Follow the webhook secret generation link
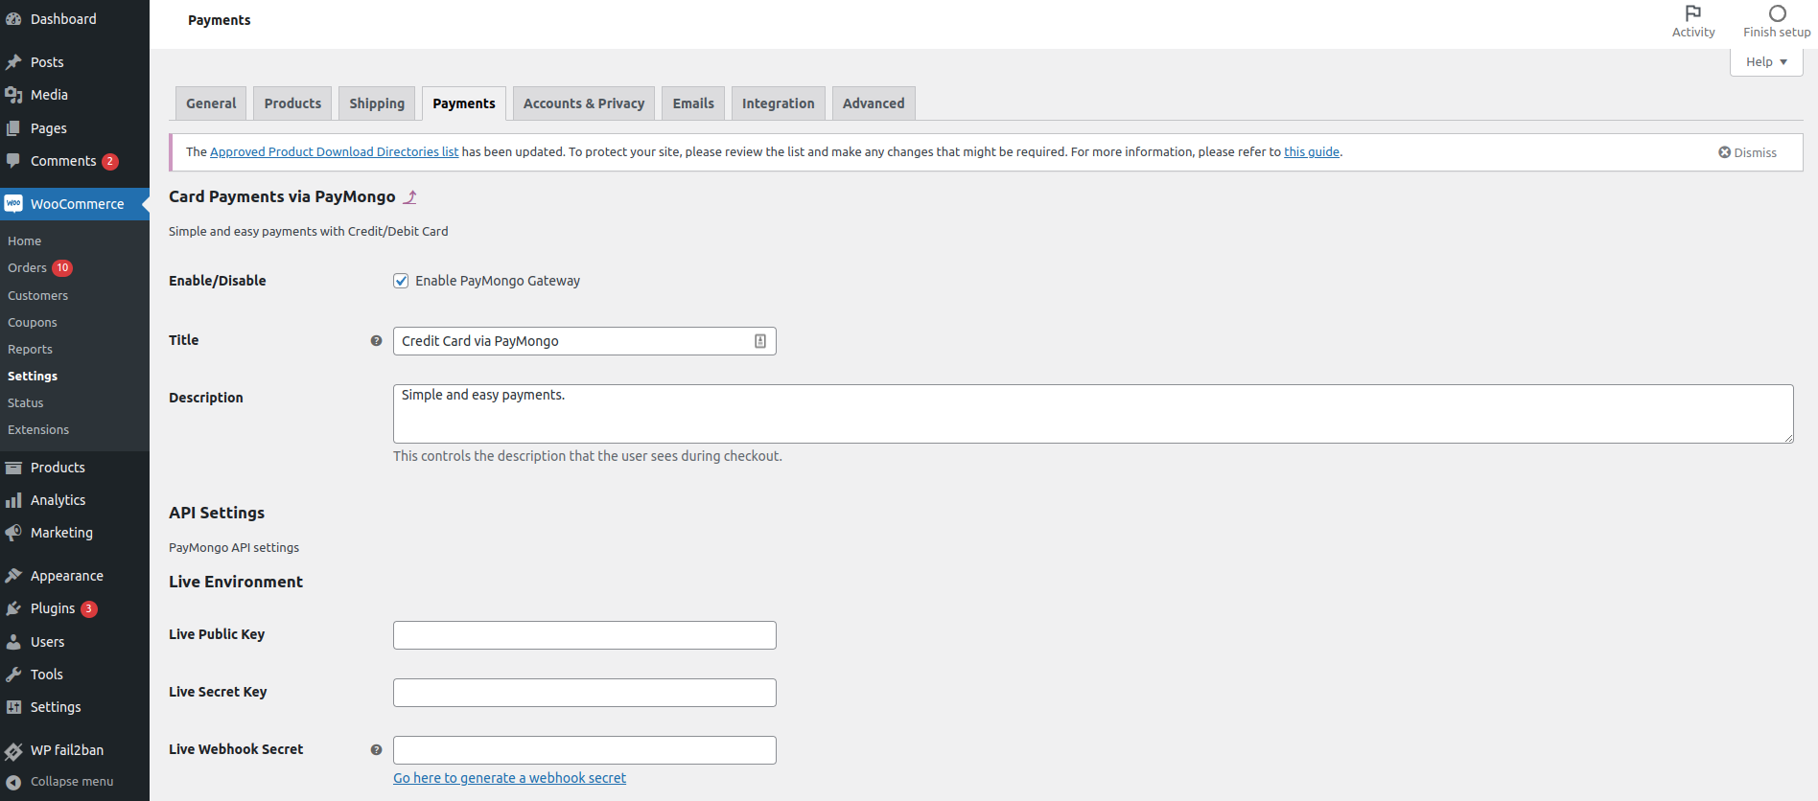The width and height of the screenshot is (1818, 801). pyautogui.click(x=509, y=778)
